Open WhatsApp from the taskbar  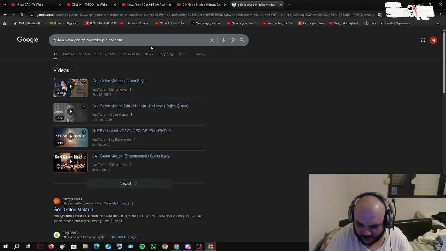point(154,246)
